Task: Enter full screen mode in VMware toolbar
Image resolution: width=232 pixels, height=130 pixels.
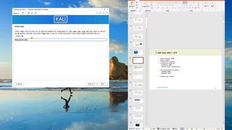Action: click(x=32, y=13)
